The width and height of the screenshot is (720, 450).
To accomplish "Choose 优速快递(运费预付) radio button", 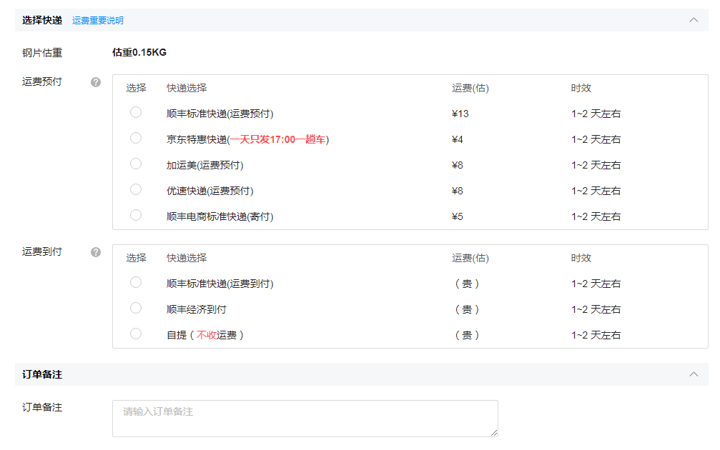I will [x=135, y=189].
